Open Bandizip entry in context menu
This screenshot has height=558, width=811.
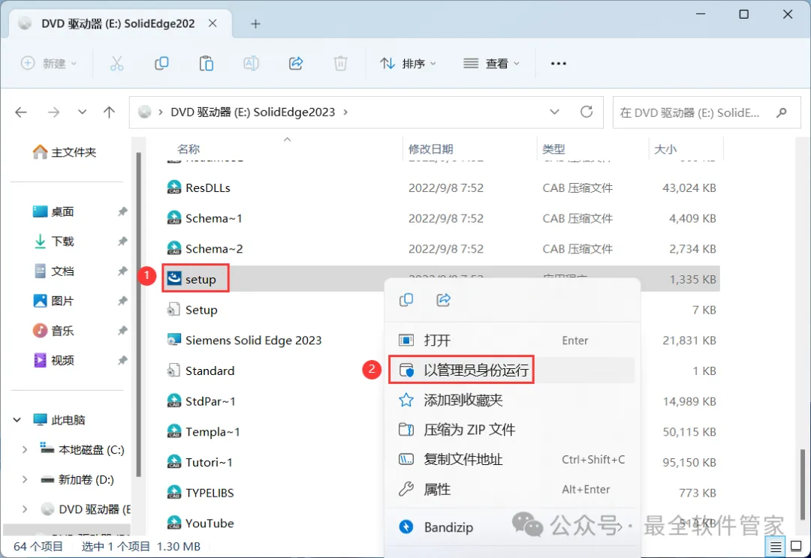click(x=511, y=527)
